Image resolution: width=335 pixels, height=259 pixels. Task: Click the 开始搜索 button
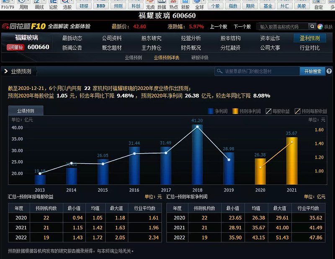coord(312,71)
